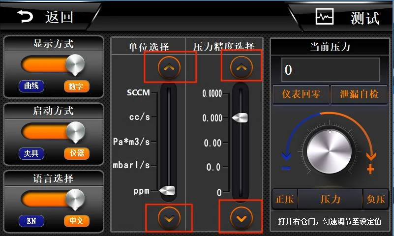
Task: Click up arrow above unit selection slider
Action: (169, 67)
